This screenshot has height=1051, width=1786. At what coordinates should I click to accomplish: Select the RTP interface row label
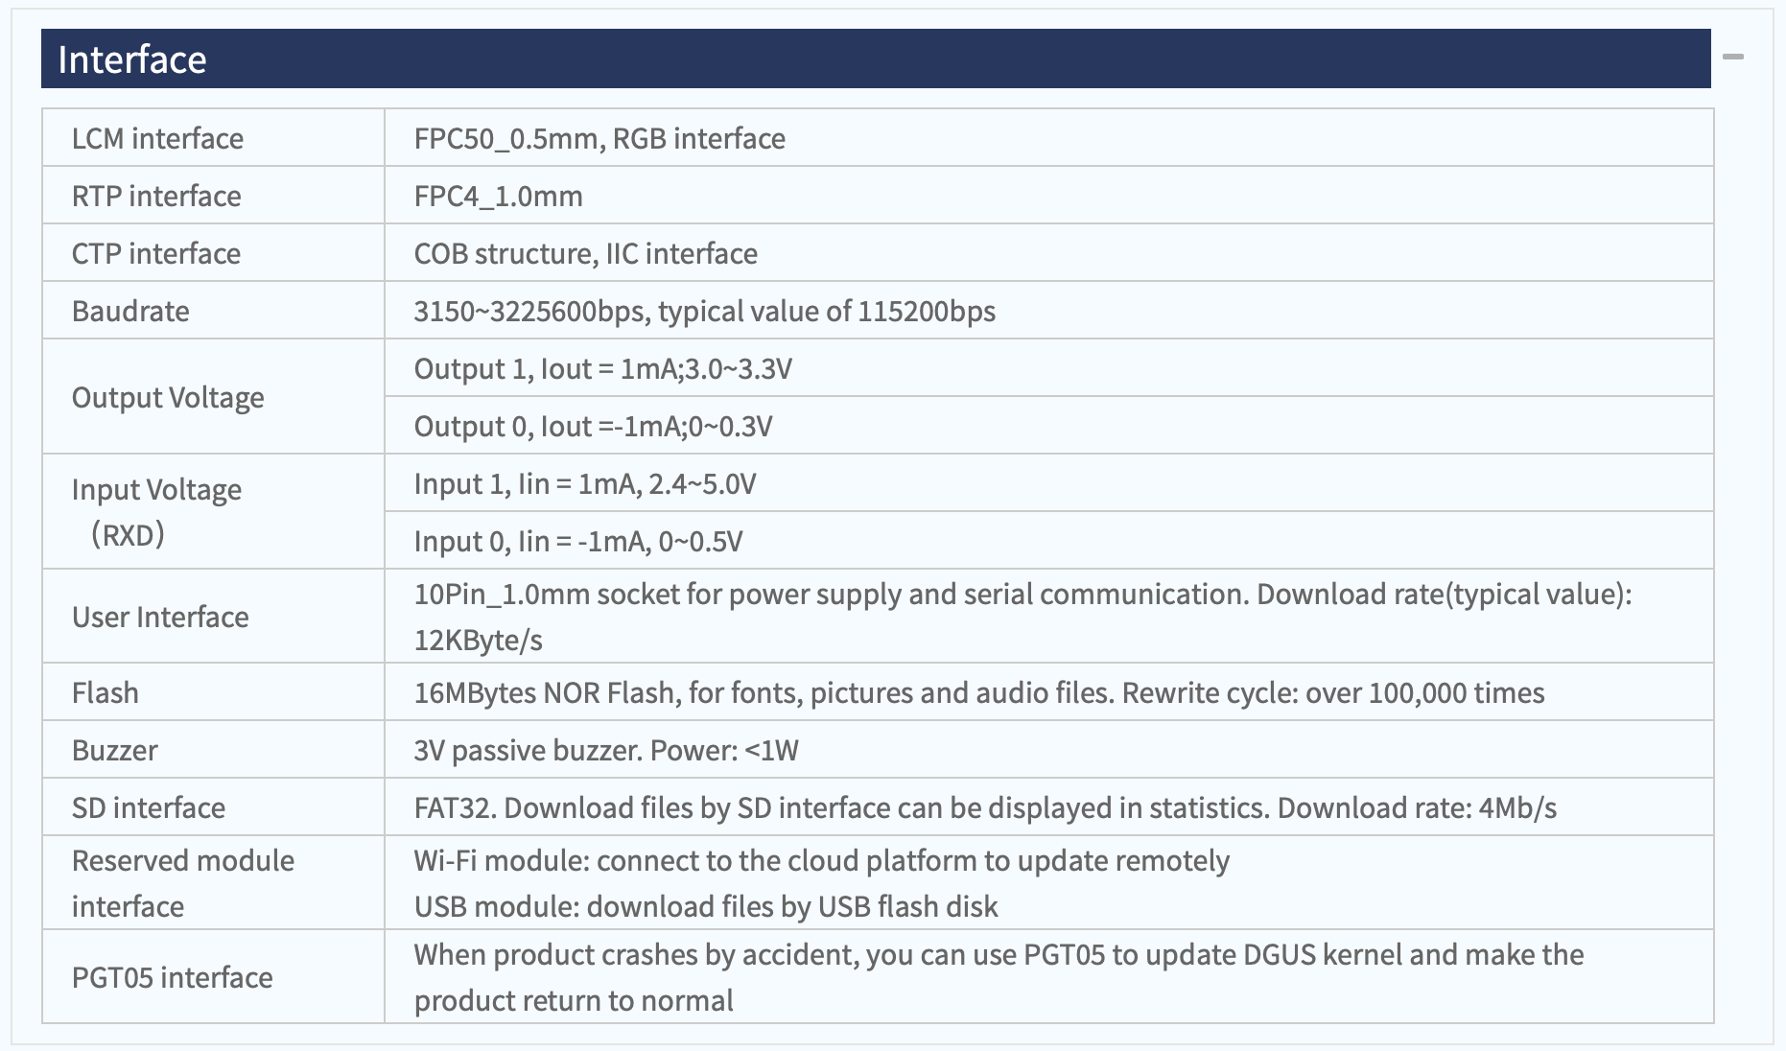click(x=156, y=196)
